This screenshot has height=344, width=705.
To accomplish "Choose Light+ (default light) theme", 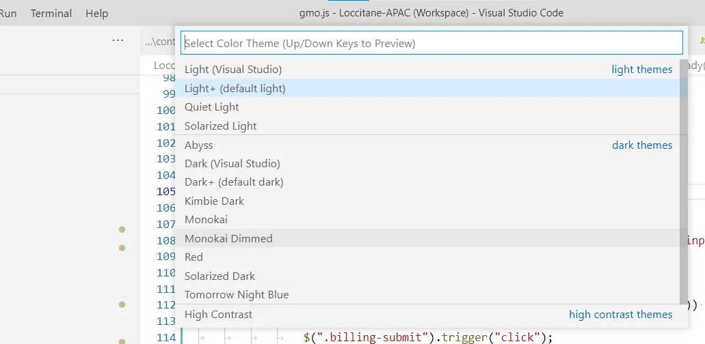I will [235, 88].
